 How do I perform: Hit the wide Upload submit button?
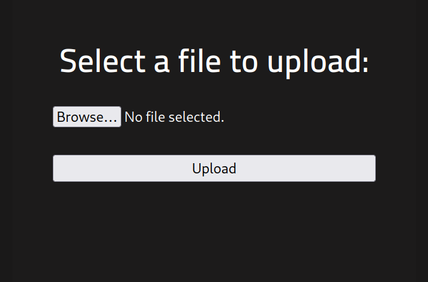coord(214,169)
